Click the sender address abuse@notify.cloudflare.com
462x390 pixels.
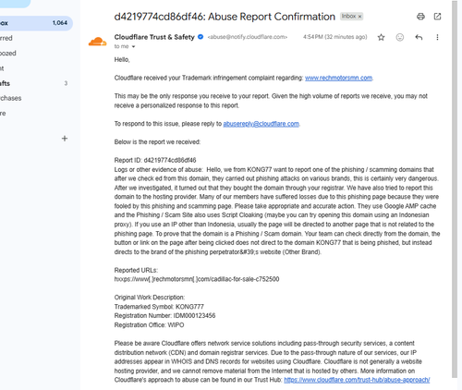(248, 37)
